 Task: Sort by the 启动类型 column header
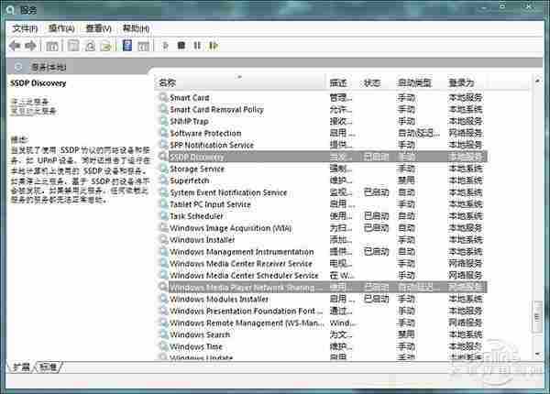413,82
